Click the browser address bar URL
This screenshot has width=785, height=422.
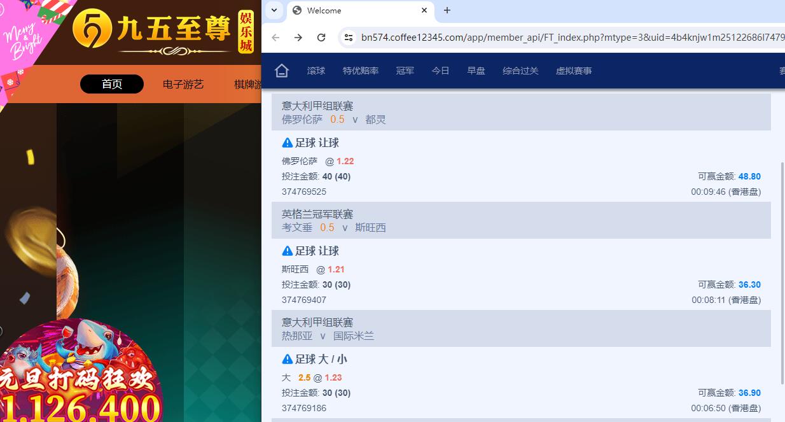(573, 38)
